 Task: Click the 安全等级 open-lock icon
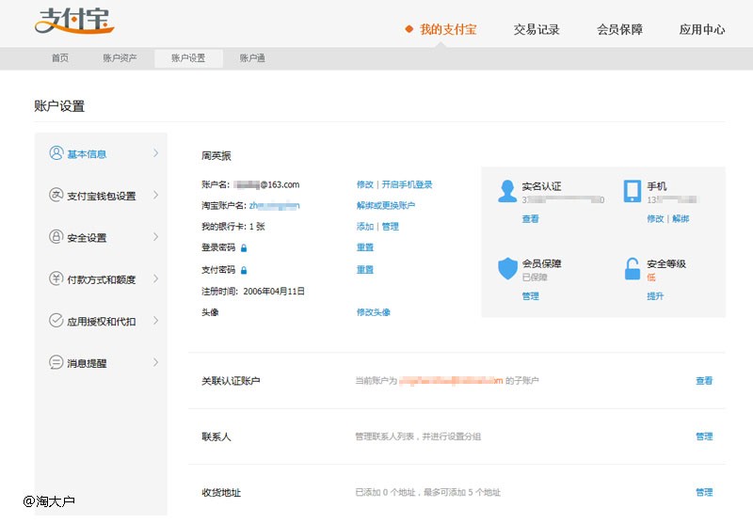[x=632, y=268]
